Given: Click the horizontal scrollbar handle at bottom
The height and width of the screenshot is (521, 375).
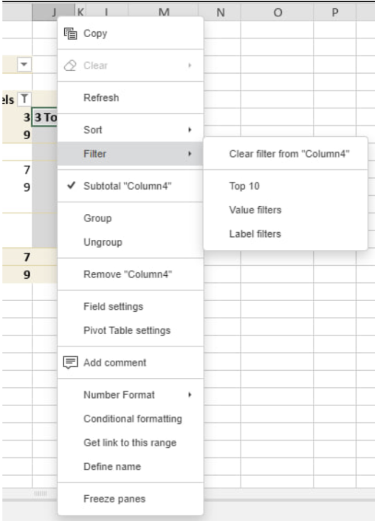Looking at the screenshot, I should pos(40,493).
